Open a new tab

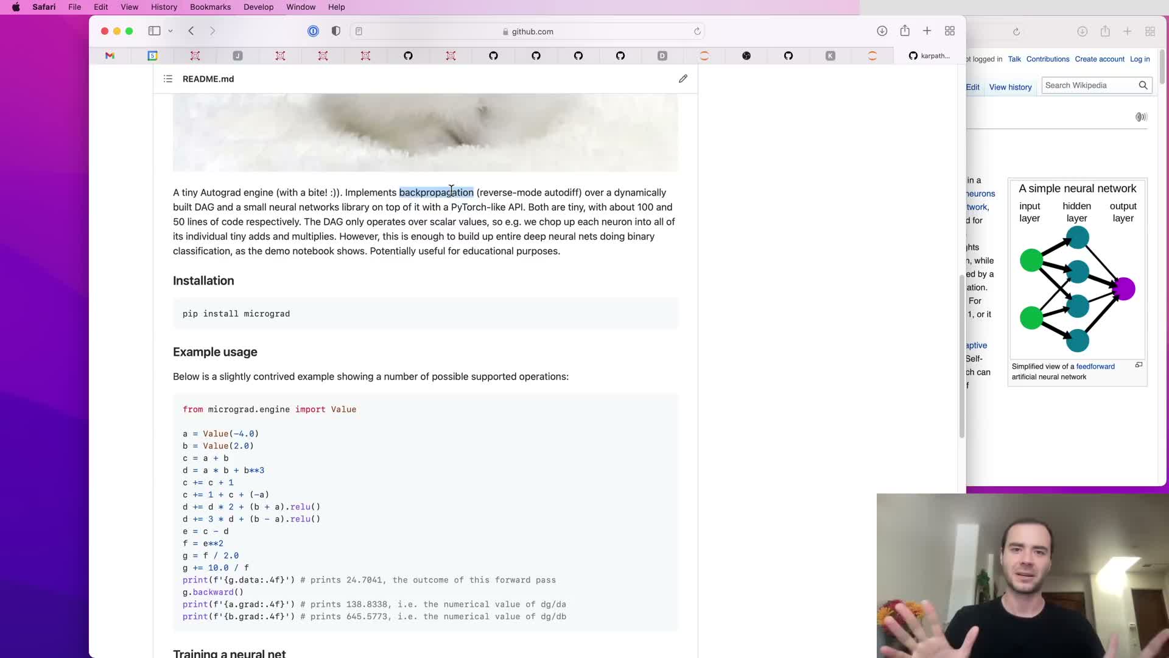(x=927, y=31)
